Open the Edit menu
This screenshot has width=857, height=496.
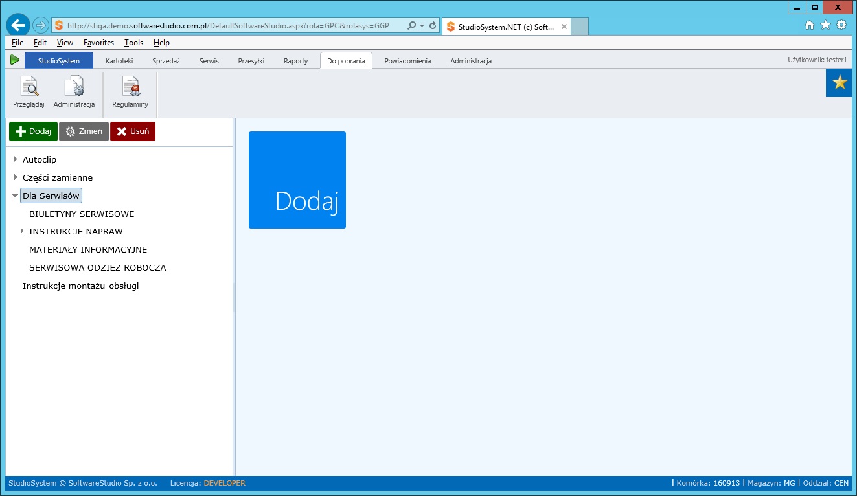(x=40, y=43)
